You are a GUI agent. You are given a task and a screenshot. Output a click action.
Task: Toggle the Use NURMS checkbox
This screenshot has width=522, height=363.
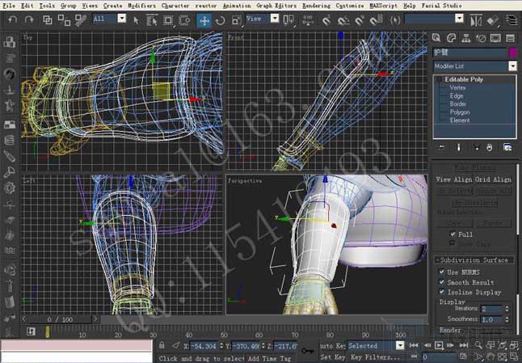[442, 272]
